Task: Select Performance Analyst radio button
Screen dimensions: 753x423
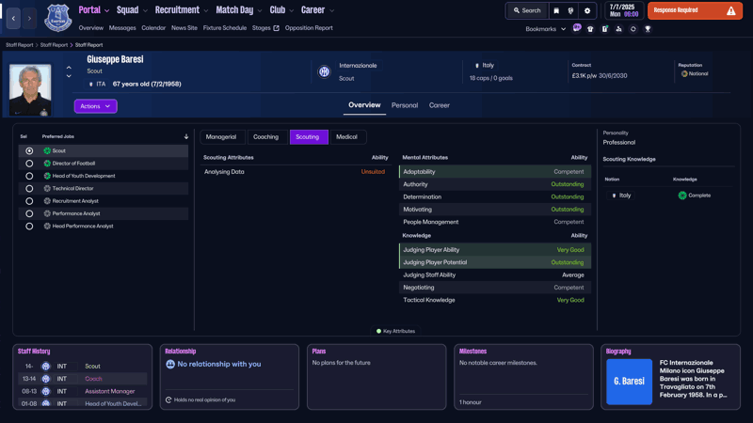Action: [x=29, y=213]
